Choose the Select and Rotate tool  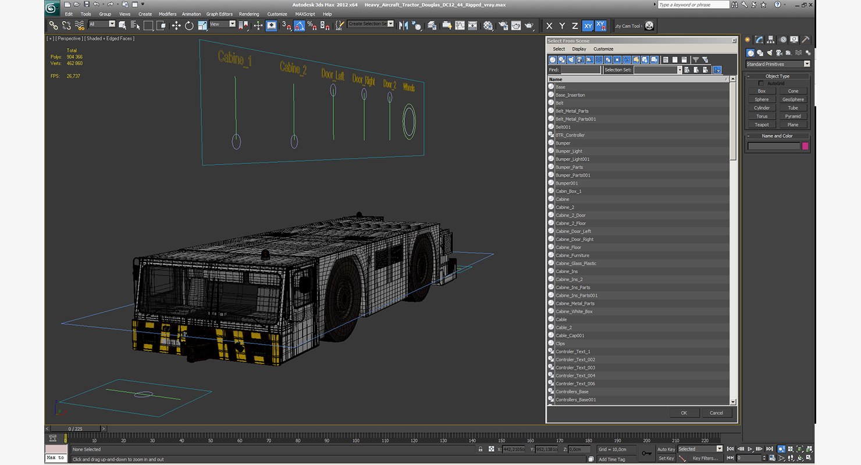point(189,26)
